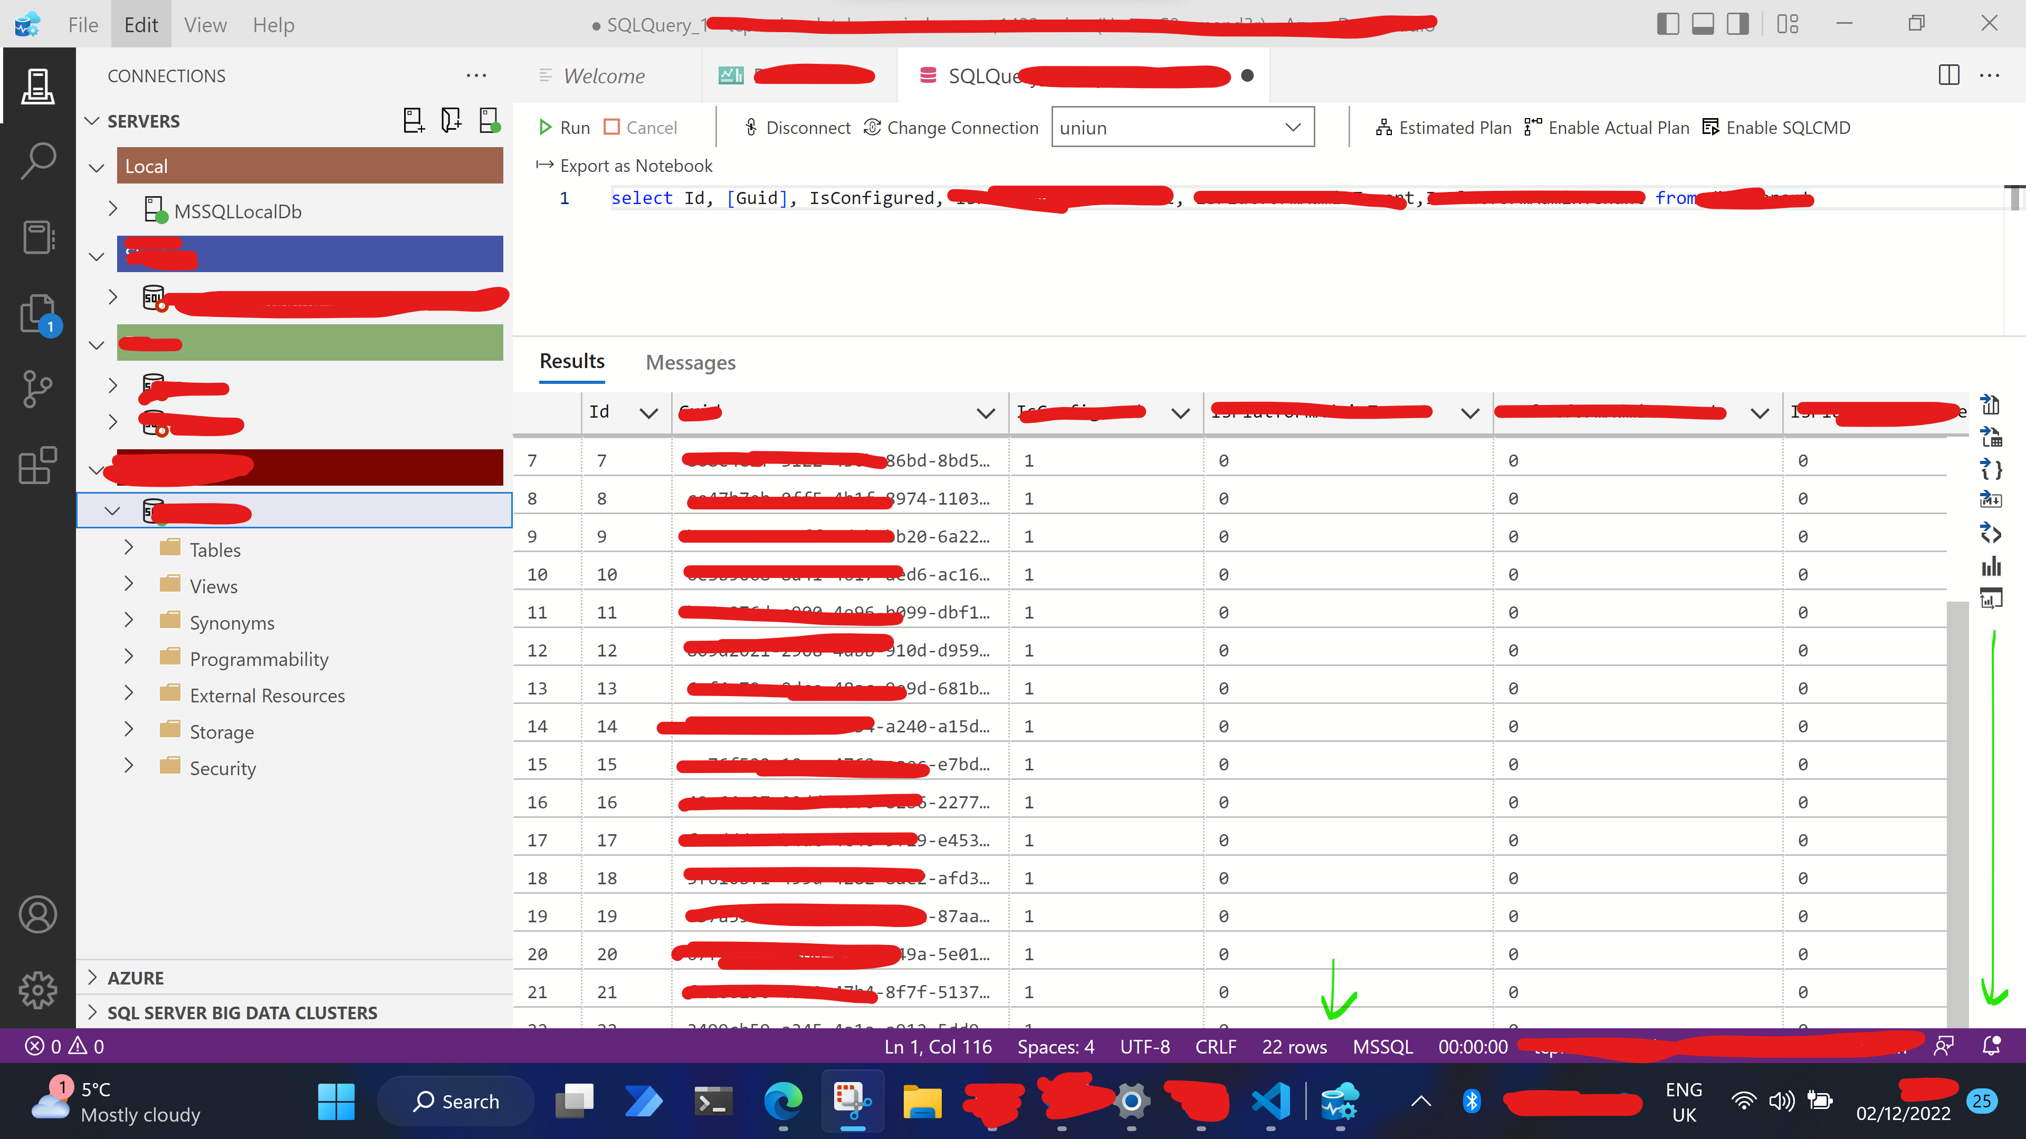Viewport: 2026px width, 1139px height.
Task: Toggle the left sidebar visibility
Action: click(1667, 24)
